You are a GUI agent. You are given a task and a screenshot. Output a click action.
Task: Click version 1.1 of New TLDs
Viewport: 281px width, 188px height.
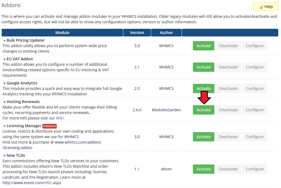137,169
